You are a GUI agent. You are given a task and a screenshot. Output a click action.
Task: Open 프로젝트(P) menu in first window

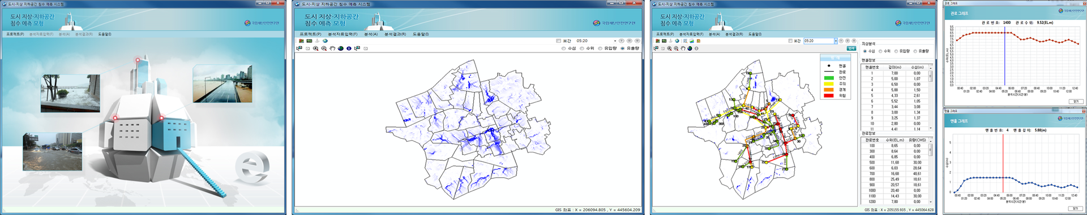[15, 34]
